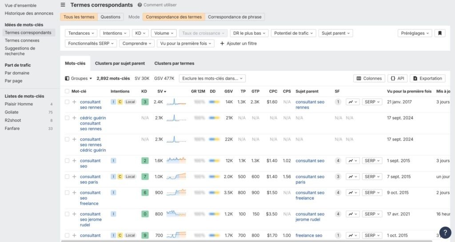Click the SV sparkline chart for consultant seo
Viewport: 455px width, 242px height.
tap(176, 161)
